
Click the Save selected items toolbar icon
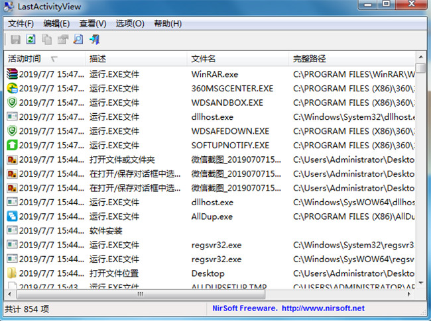coord(15,40)
